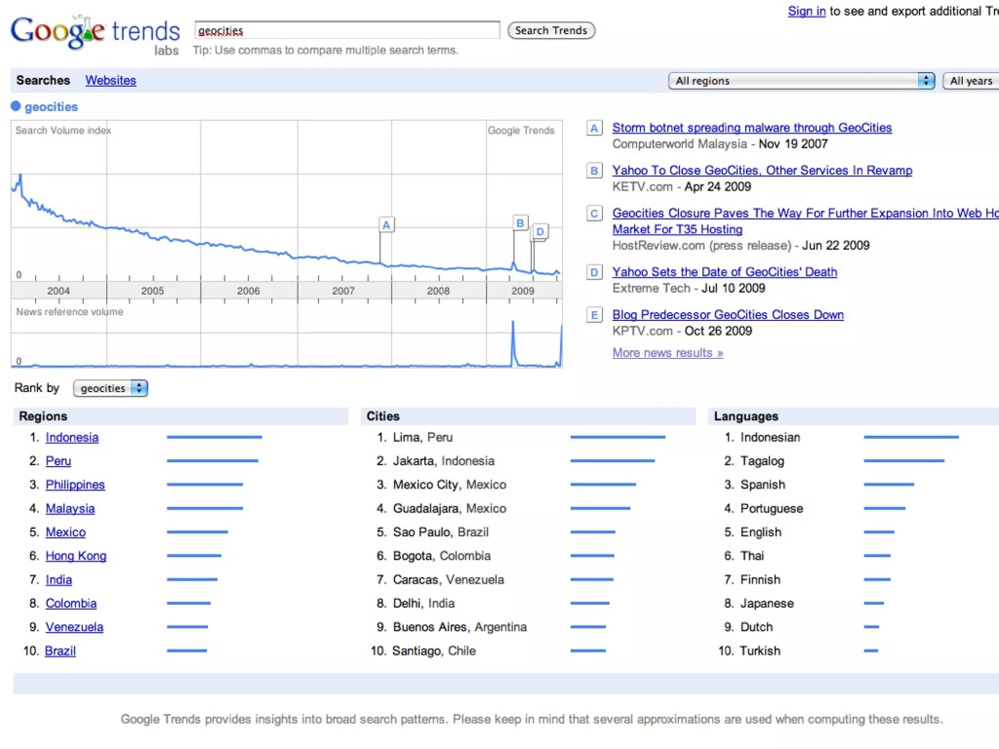
Task: Switch to the Websites tab
Action: 111,80
